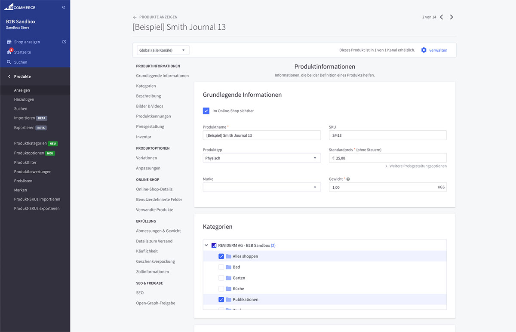
Task: Click the verwalten gear icon for channel settings
Action: (424, 50)
